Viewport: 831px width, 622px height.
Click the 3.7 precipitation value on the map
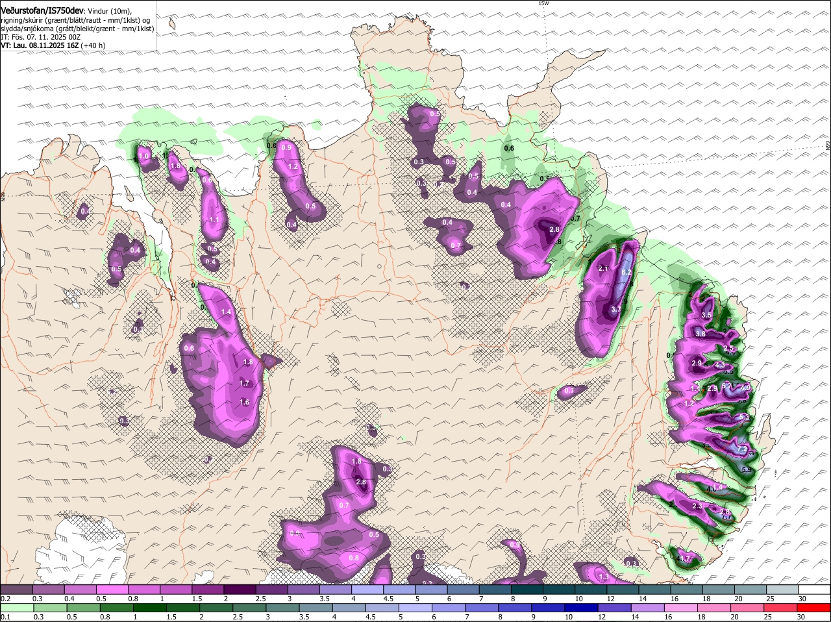pos(616,310)
